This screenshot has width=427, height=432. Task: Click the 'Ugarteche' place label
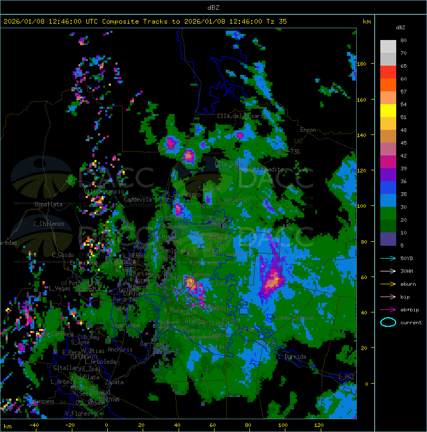127,325
